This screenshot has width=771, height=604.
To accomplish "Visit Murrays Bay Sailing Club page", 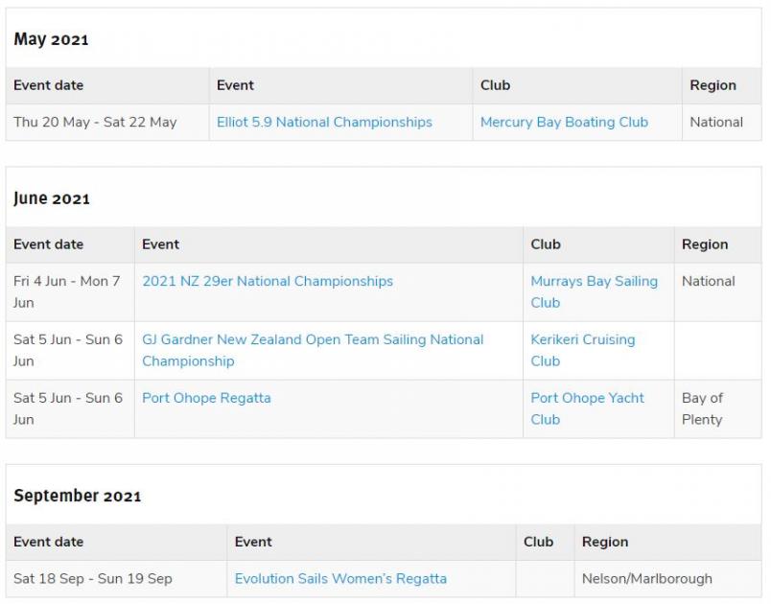I will click(594, 291).
